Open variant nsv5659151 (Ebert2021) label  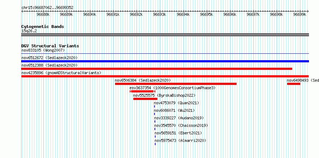pyautogui.click(x=178, y=133)
